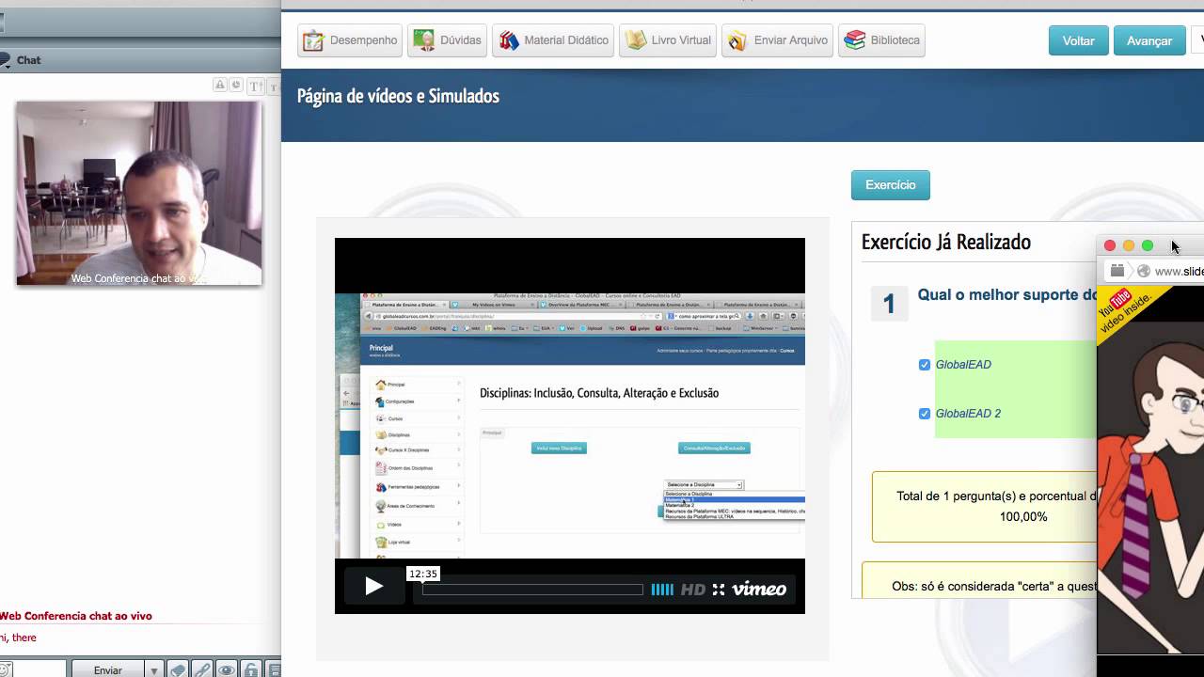
Task: Click the eraser icon in chat toolbar
Action: coord(177,669)
